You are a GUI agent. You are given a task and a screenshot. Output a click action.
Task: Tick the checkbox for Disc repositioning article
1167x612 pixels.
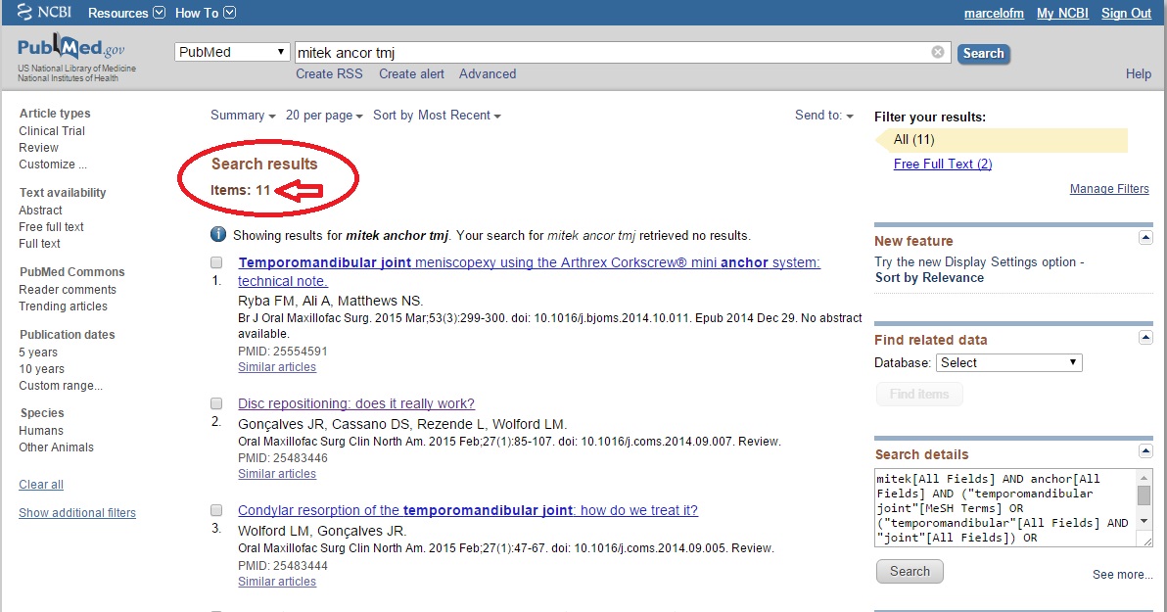click(216, 403)
